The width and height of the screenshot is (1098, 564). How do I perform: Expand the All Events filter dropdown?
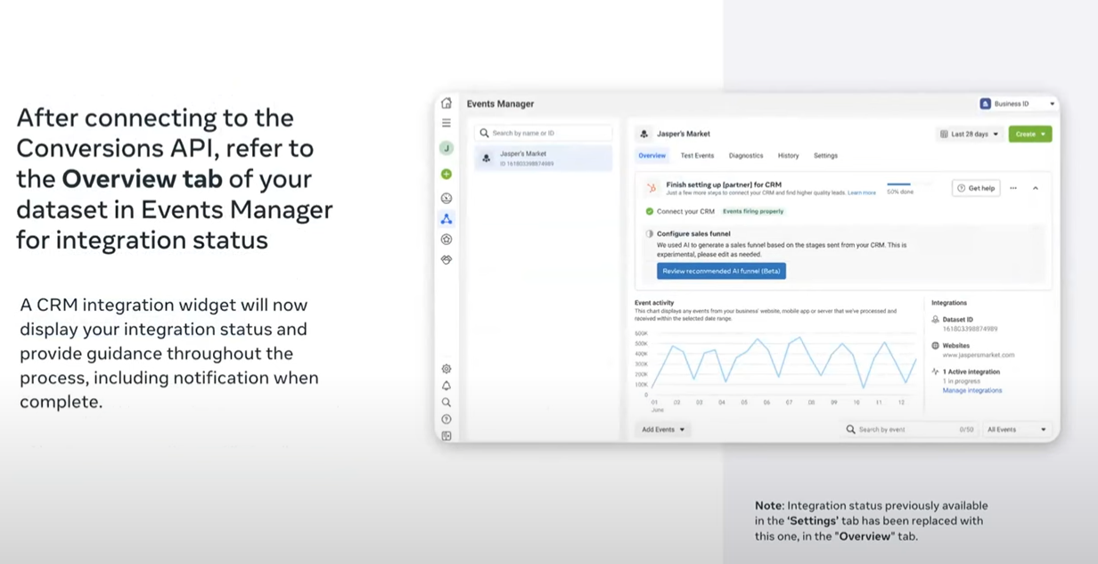click(1016, 429)
